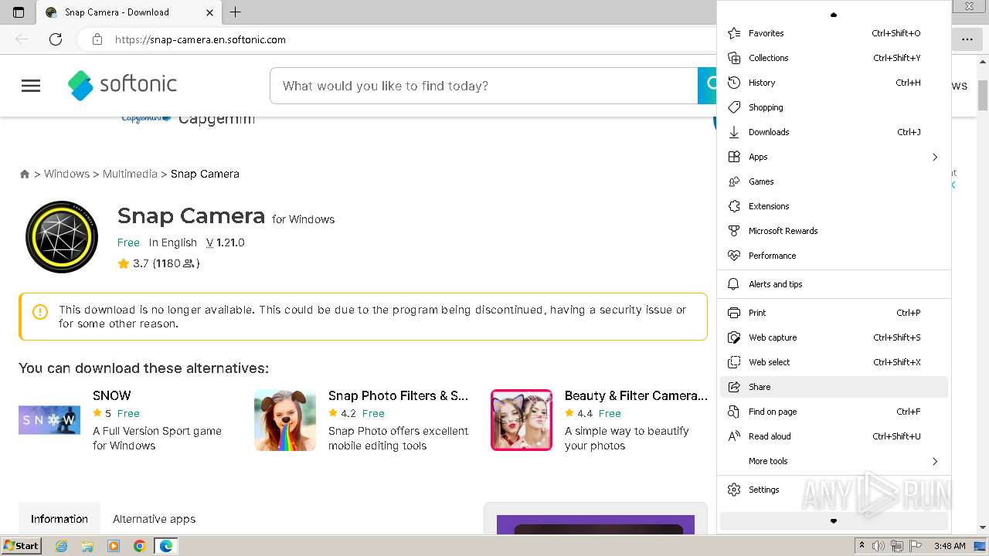Viewport: 989px width, 556px height.
Task: Click the page vertical scrollbar
Action: click(x=982, y=293)
